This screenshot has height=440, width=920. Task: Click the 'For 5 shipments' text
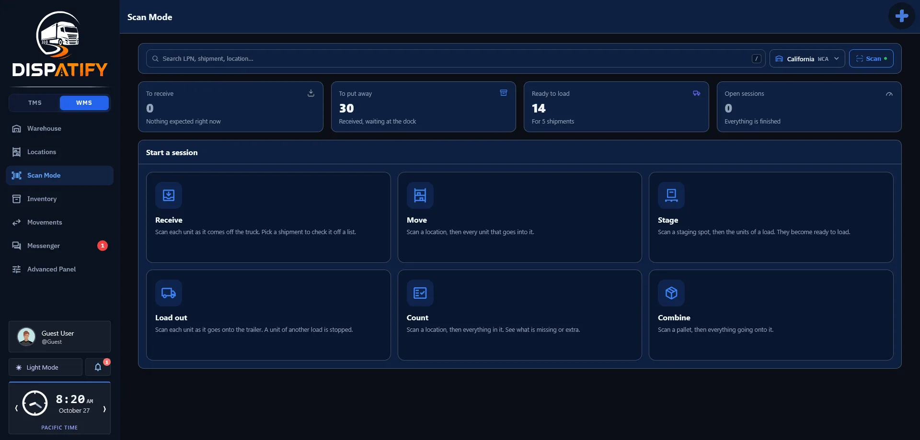pos(553,122)
